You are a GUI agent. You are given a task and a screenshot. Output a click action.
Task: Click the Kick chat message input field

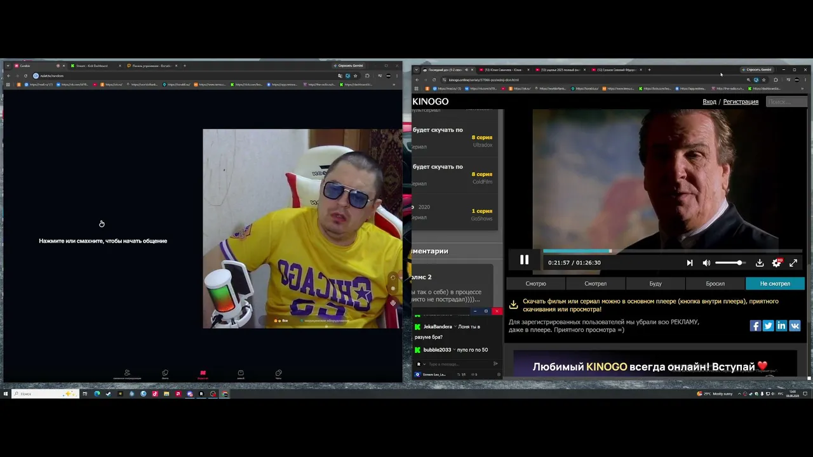click(x=459, y=364)
